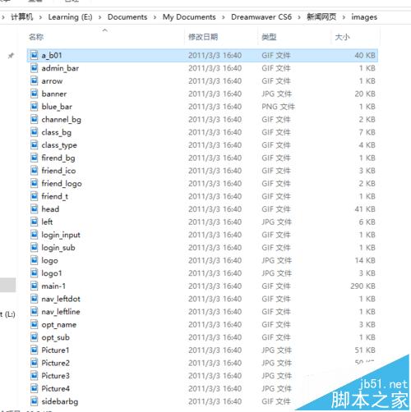Click the 14 KB size of logo

tap(365, 260)
